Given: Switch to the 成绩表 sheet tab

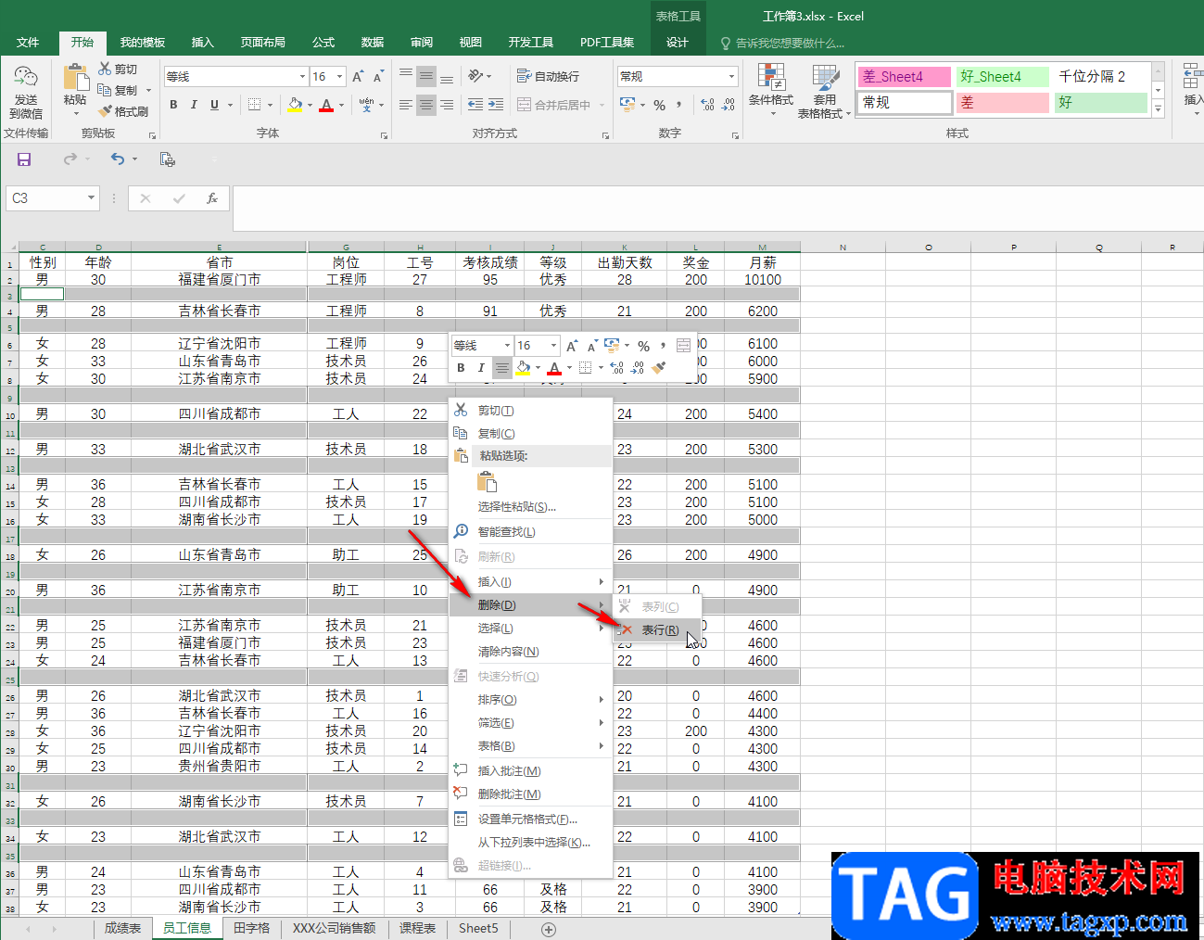Looking at the screenshot, I should [122, 928].
